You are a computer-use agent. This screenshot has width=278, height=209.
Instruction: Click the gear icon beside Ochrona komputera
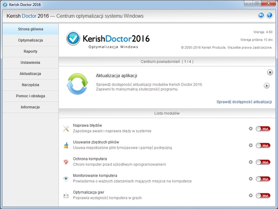tap(251, 162)
